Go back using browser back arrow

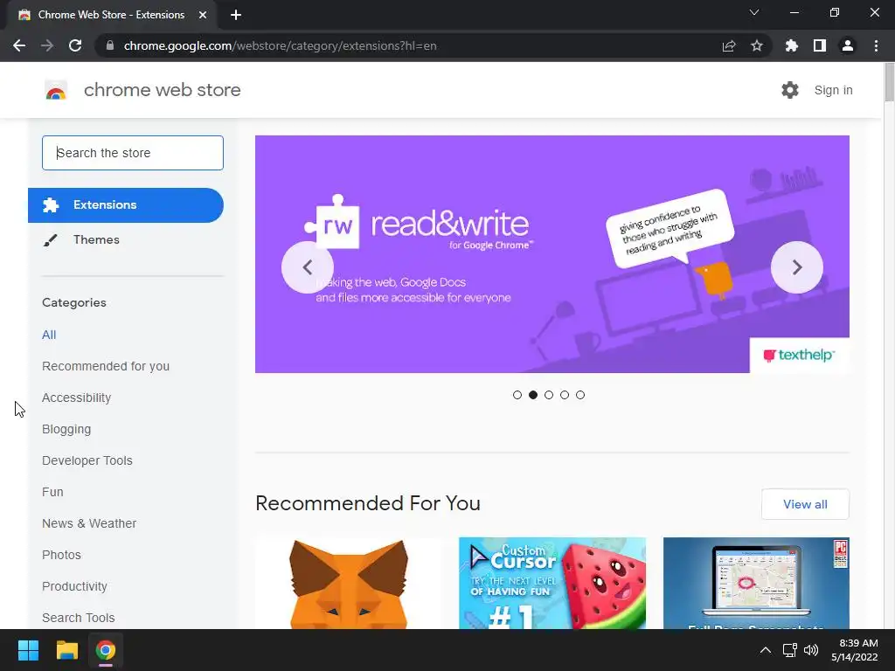click(x=19, y=45)
